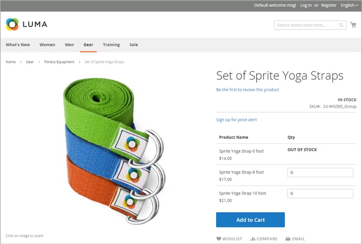Click yoga straps product image to zoom
The width and height of the screenshot is (362, 244).
(x=114, y=149)
